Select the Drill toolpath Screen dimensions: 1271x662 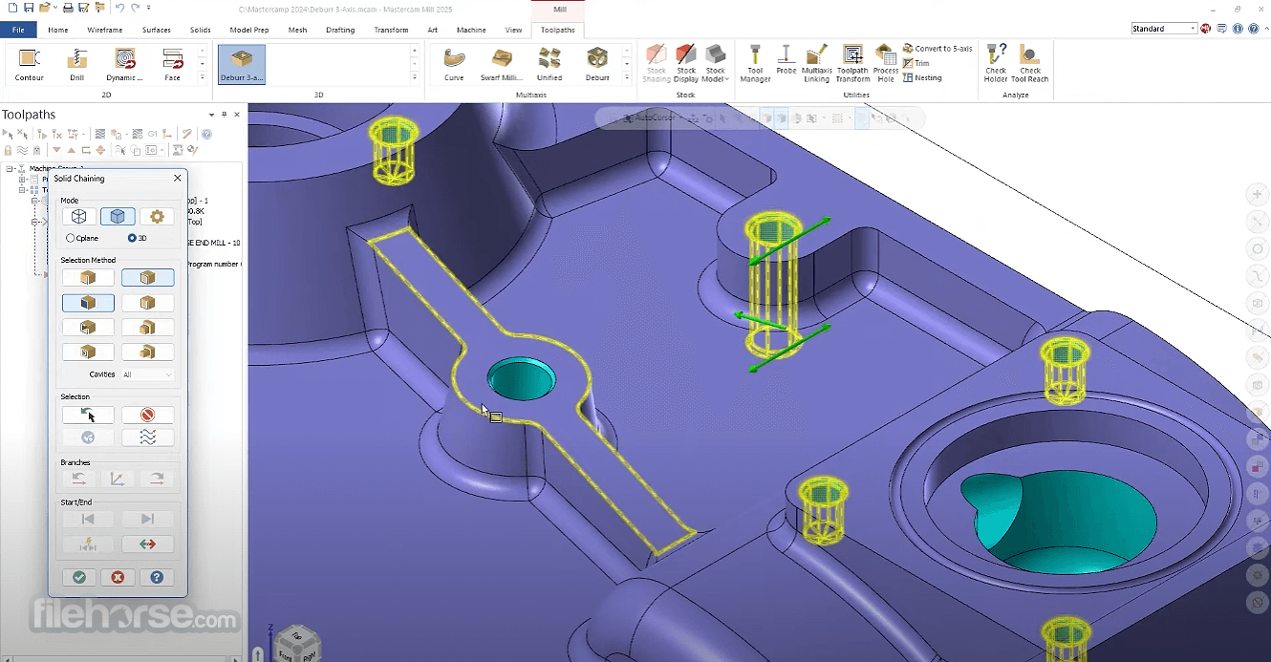[x=77, y=65]
